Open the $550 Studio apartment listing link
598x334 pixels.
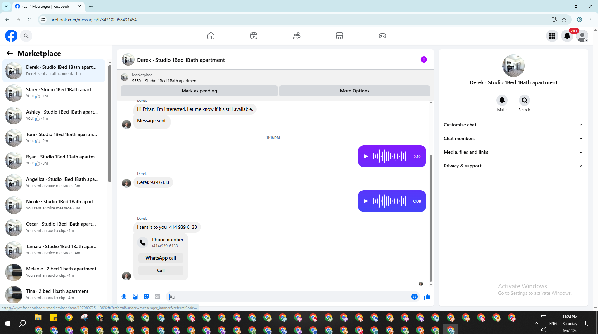(x=164, y=81)
